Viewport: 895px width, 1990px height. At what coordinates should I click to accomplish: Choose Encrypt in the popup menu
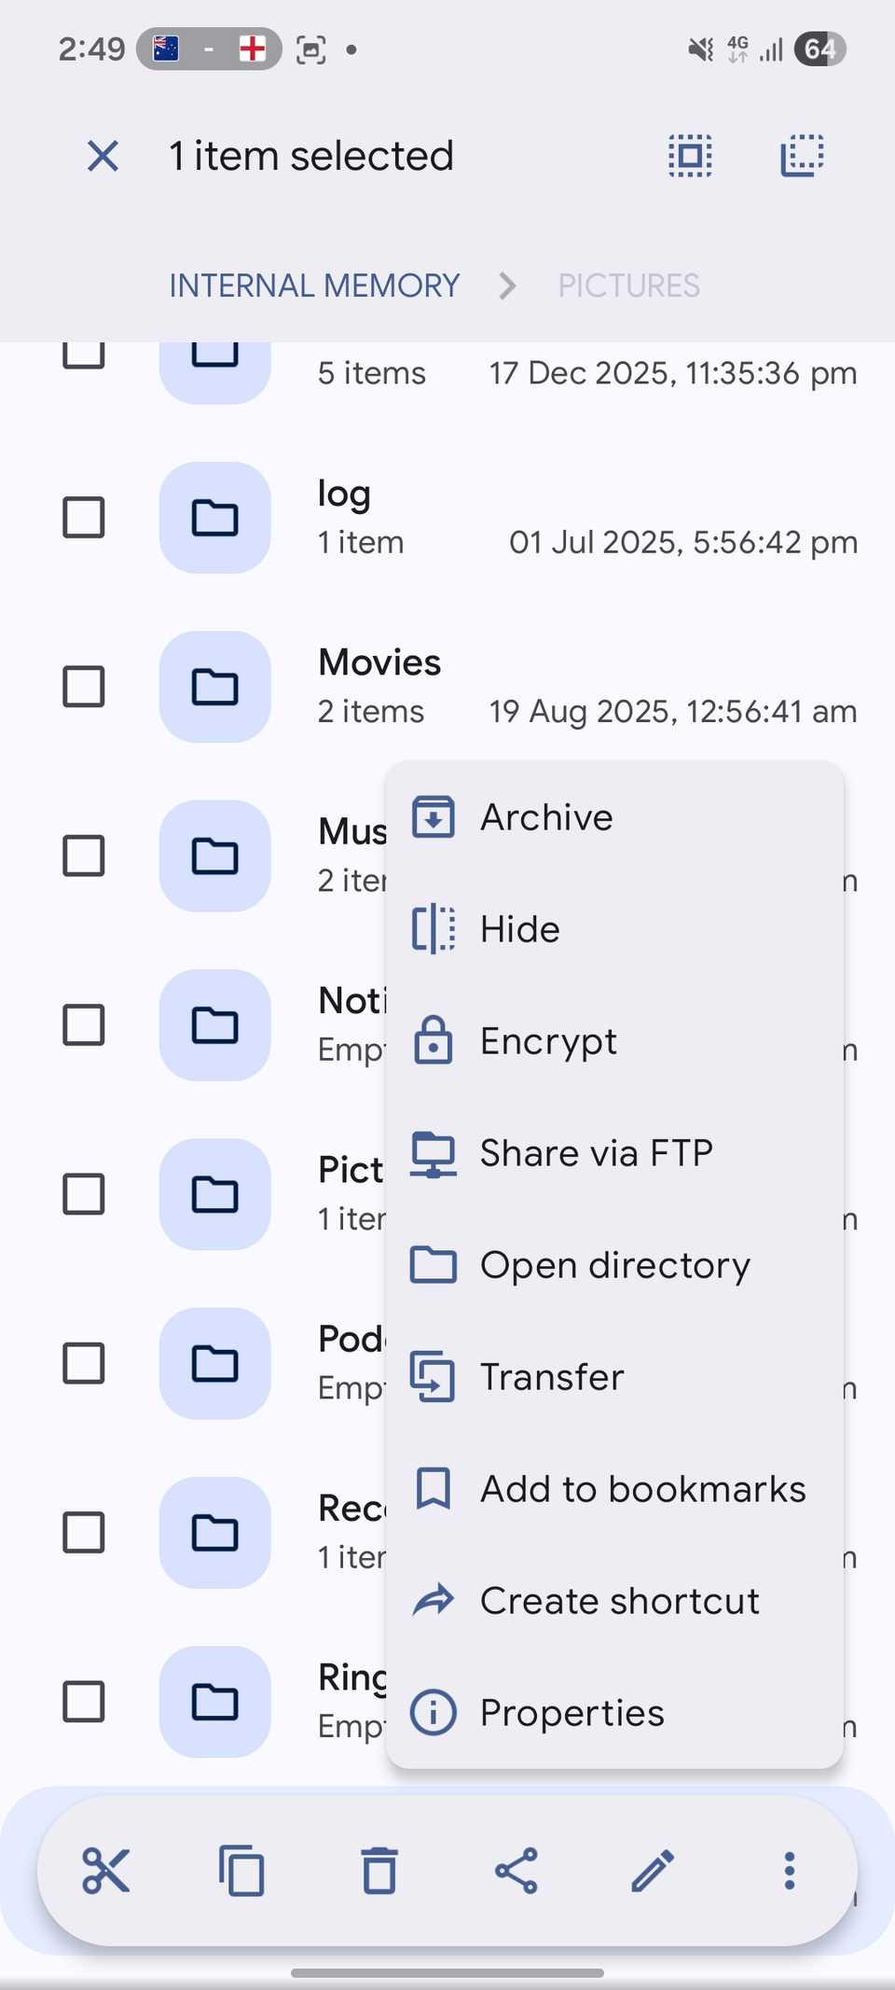point(548,1041)
